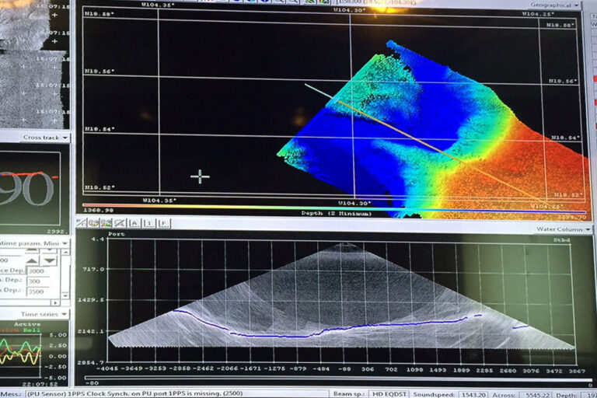Click the 'Port' label in water column

[117, 234]
